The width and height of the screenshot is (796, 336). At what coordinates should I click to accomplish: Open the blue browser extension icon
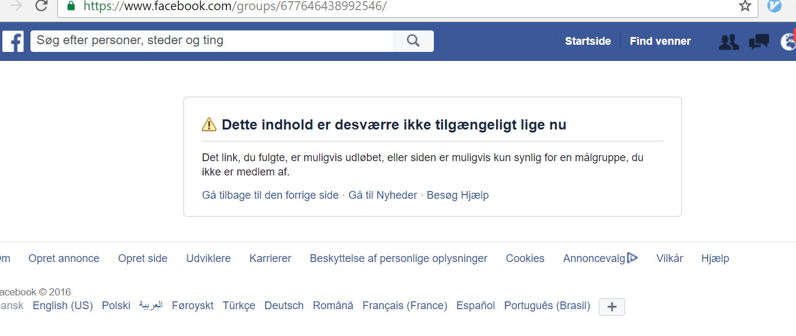click(x=774, y=5)
